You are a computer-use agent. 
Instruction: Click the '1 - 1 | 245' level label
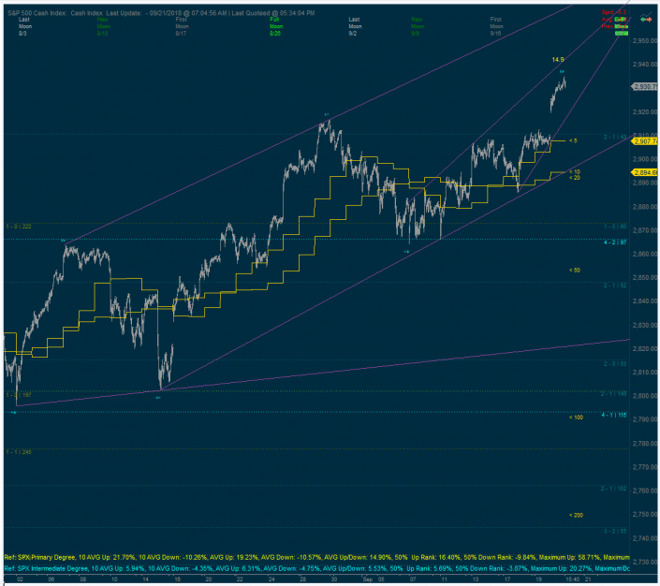tap(19, 452)
